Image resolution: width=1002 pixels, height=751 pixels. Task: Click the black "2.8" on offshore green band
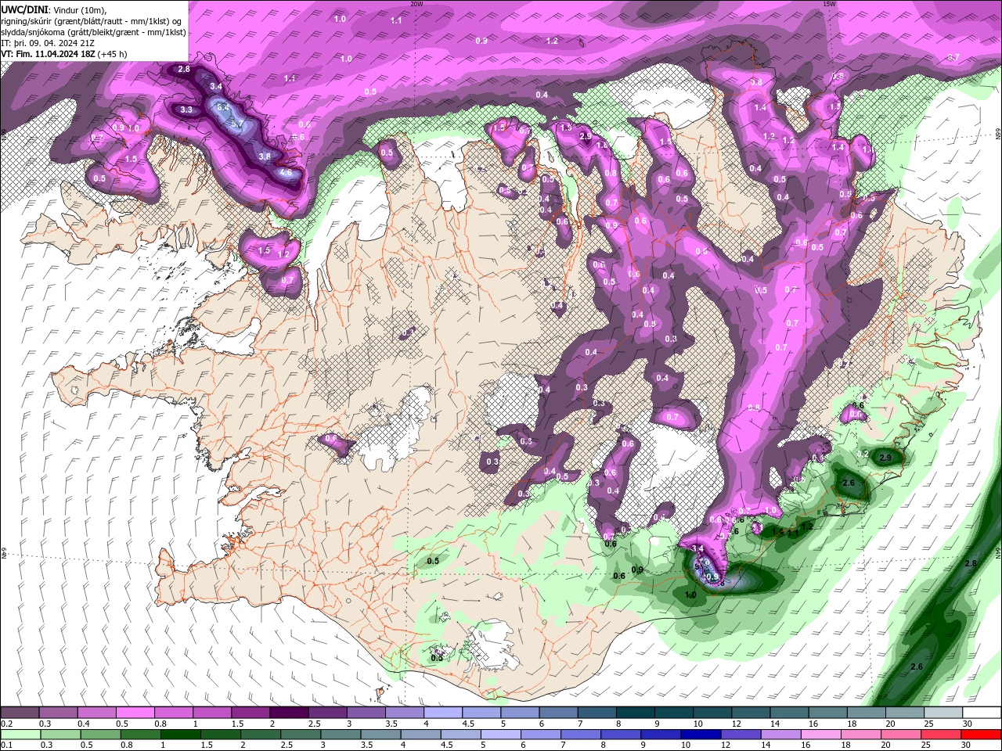[971, 563]
